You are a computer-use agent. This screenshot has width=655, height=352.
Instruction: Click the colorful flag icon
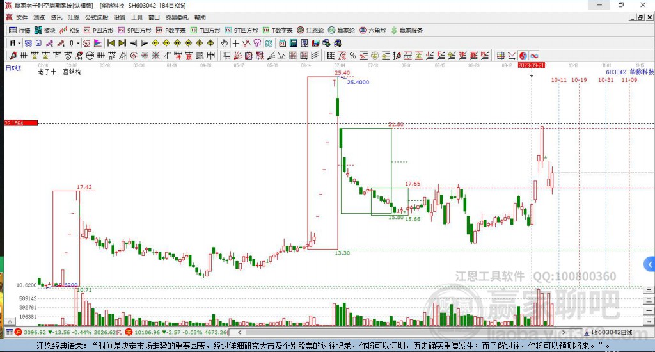(97, 43)
